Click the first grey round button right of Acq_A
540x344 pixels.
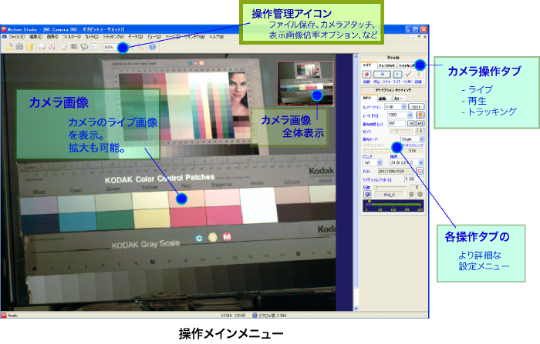411,194
